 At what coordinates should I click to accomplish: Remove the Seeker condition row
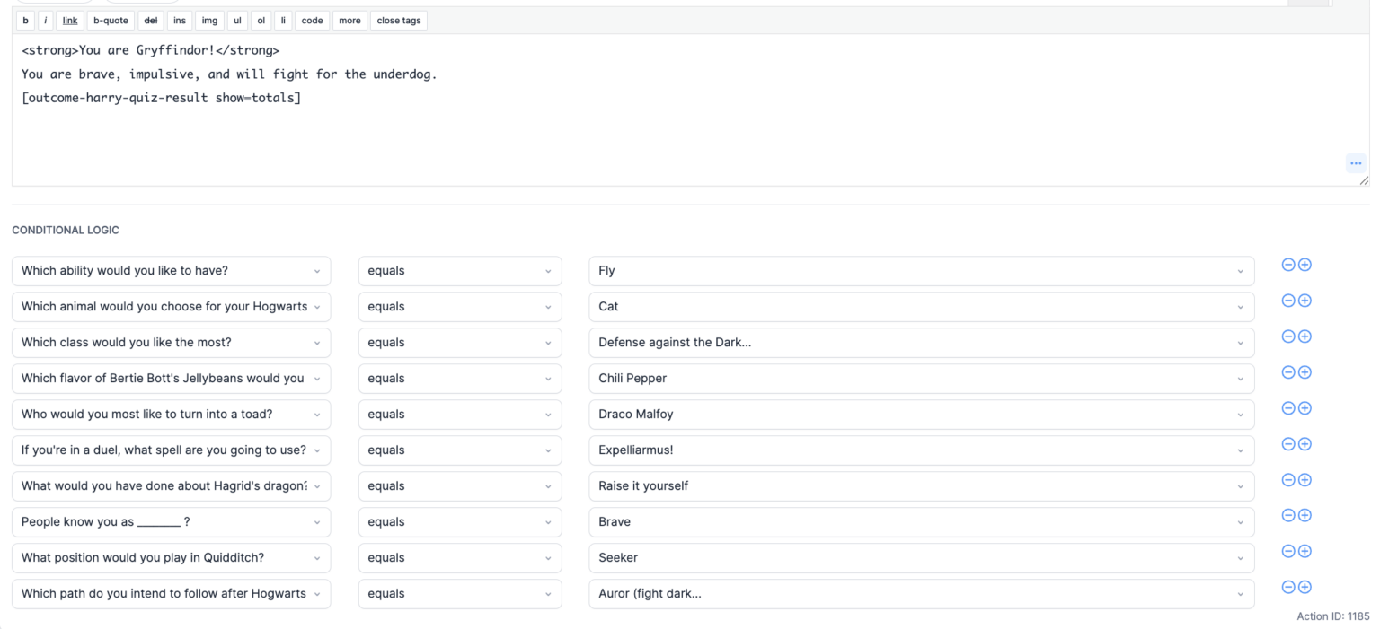click(1287, 551)
